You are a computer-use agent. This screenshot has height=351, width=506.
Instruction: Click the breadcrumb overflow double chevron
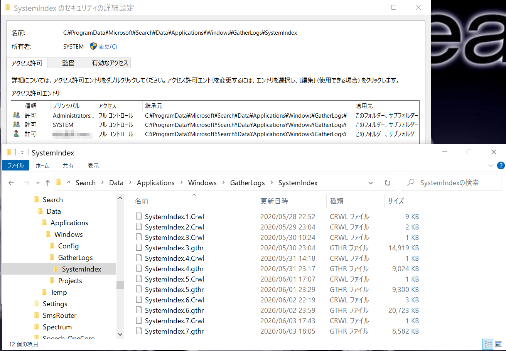click(x=69, y=183)
